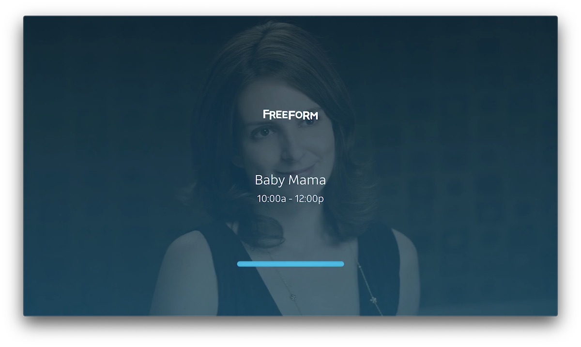Click the left end of the progress bar

pyautogui.click(x=239, y=264)
